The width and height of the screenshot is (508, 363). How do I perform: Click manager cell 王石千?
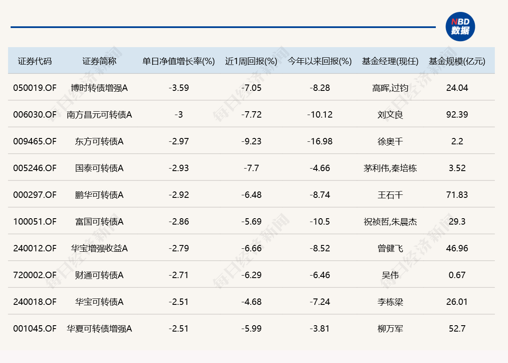[x=390, y=195]
